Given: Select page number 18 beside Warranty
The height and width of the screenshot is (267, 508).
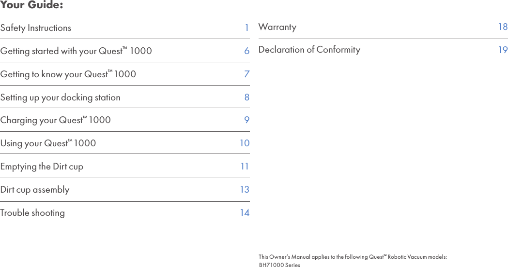Looking at the screenshot, I should tap(503, 27).
